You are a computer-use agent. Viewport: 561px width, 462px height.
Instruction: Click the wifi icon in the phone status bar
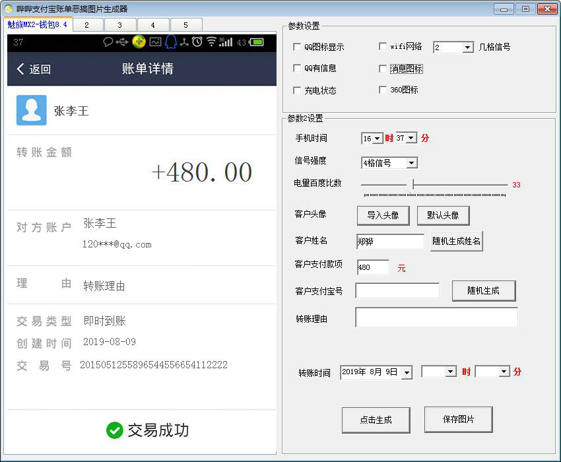pos(211,42)
